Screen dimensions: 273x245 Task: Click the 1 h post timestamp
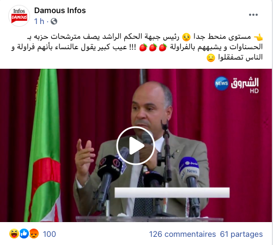[x=39, y=21]
